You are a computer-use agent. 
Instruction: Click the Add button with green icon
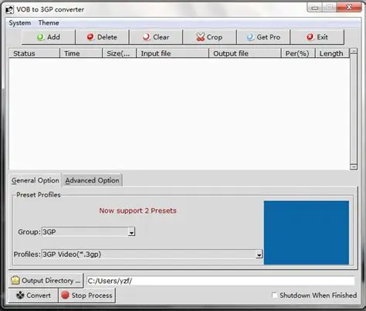pyautogui.click(x=49, y=37)
